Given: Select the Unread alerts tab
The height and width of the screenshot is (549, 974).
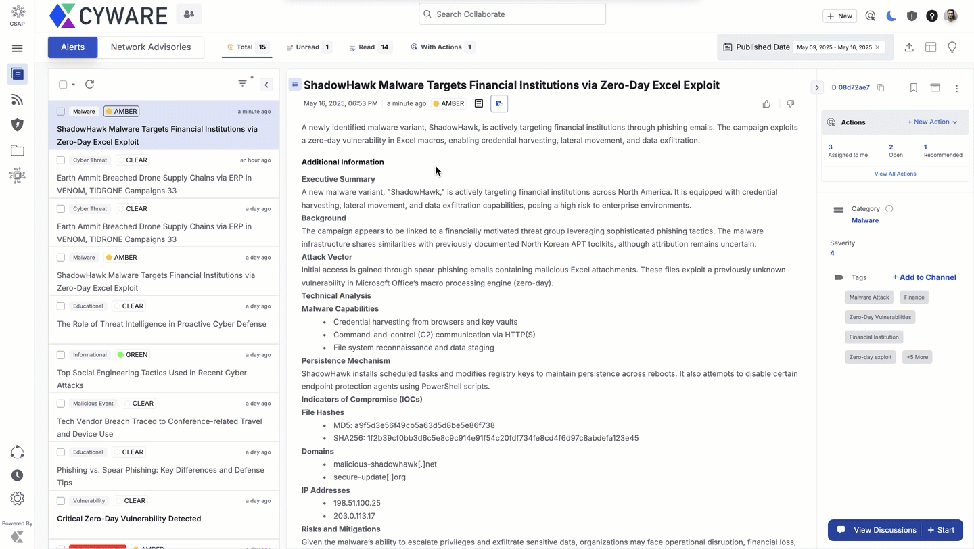Looking at the screenshot, I should tap(308, 47).
